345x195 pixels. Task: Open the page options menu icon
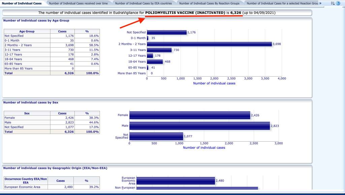(333, 3)
